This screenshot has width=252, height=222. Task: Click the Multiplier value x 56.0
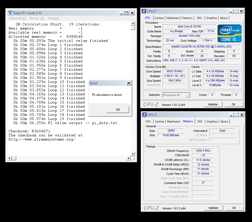coord(175,76)
